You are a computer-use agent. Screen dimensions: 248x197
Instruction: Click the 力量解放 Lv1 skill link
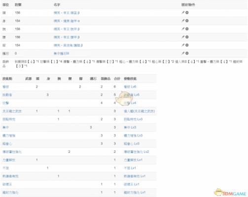click(133, 160)
